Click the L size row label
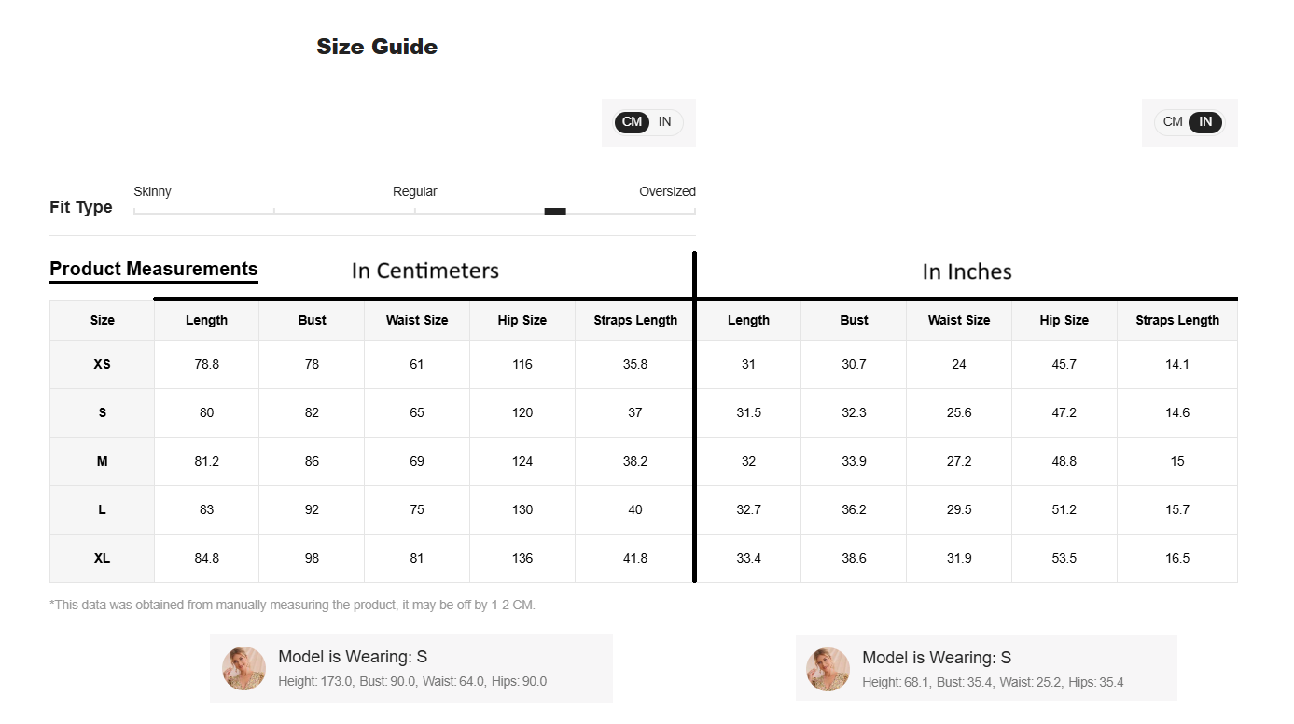 [103, 510]
